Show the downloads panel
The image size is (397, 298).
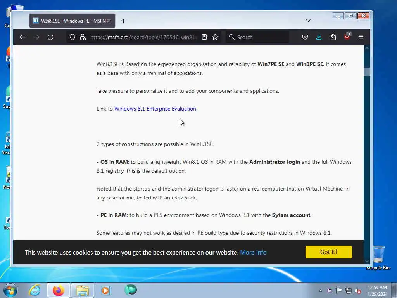(x=319, y=37)
